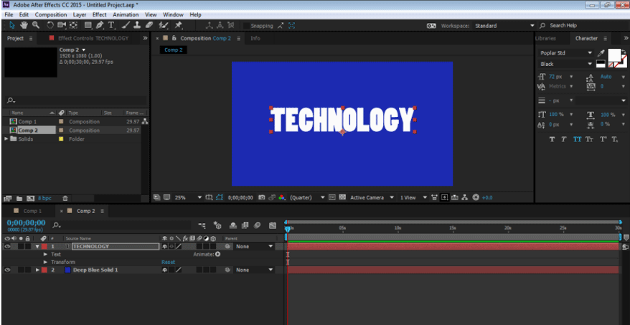Toggle the All Caps text style

coord(578,139)
